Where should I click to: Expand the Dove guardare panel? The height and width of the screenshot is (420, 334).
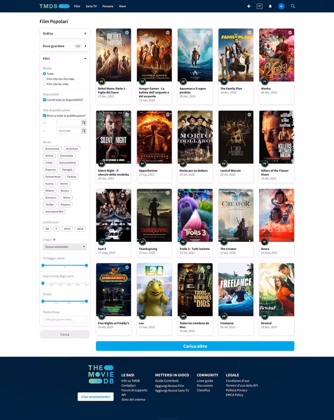tap(65, 46)
